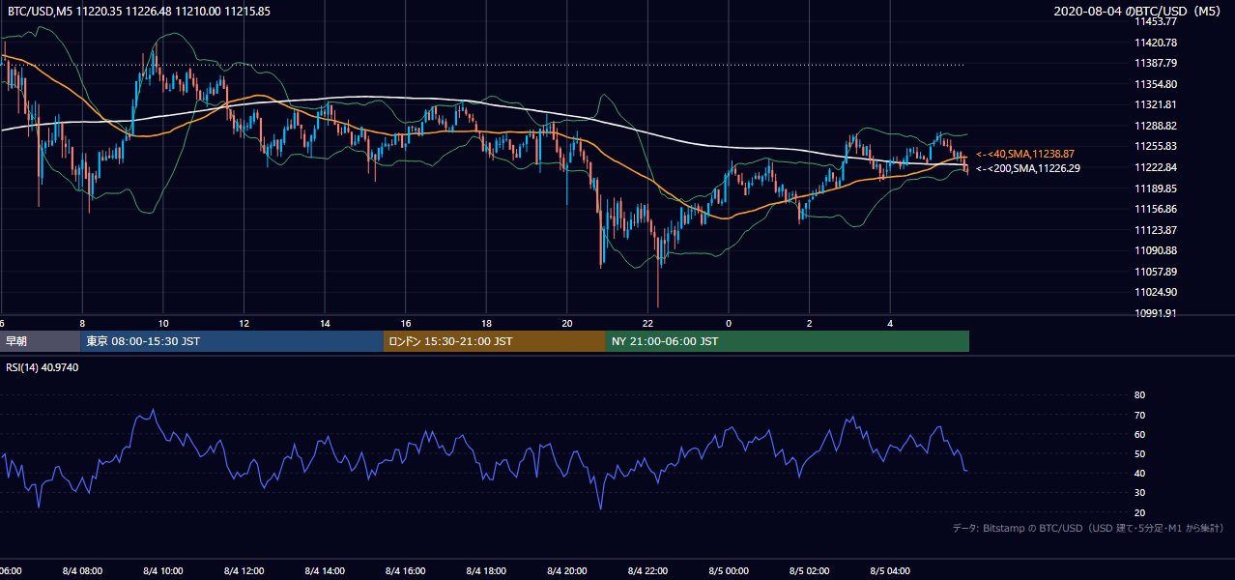This screenshot has height=580, width=1235.
Task: Click the 8/4 12:00 date label
Action: pyautogui.click(x=244, y=571)
